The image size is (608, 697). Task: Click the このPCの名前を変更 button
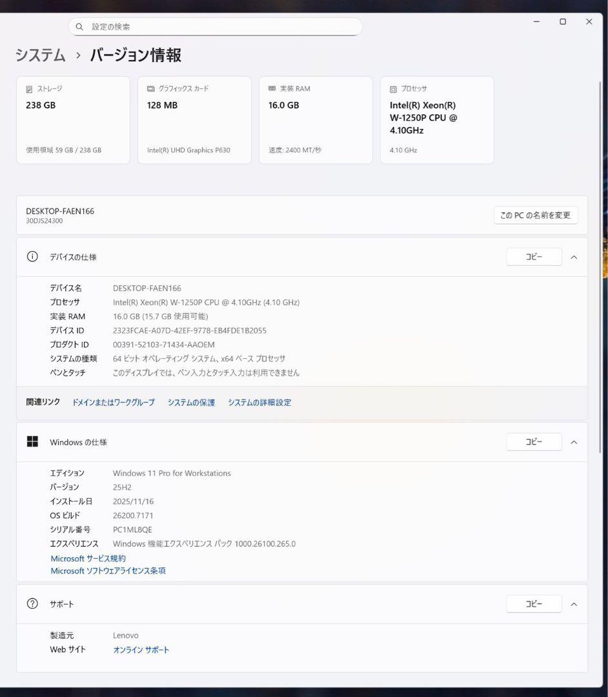[535, 215]
